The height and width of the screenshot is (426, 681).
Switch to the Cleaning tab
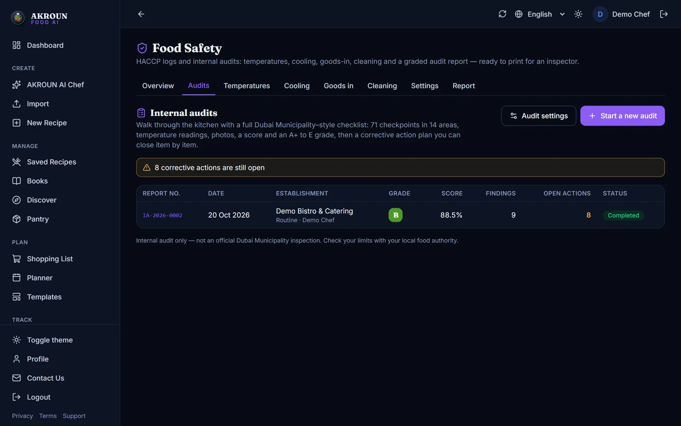pos(382,86)
